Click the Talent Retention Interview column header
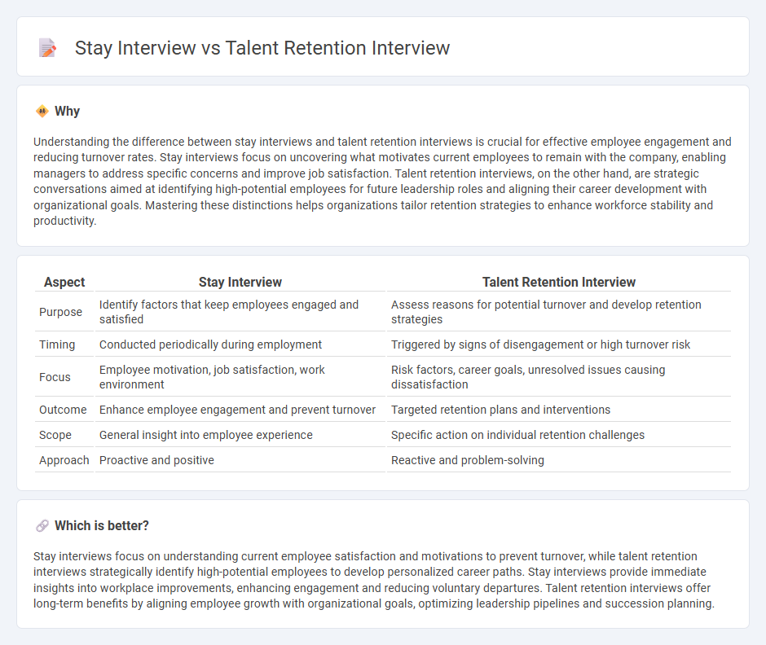This screenshot has width=766, height=645. click(559, 283)
